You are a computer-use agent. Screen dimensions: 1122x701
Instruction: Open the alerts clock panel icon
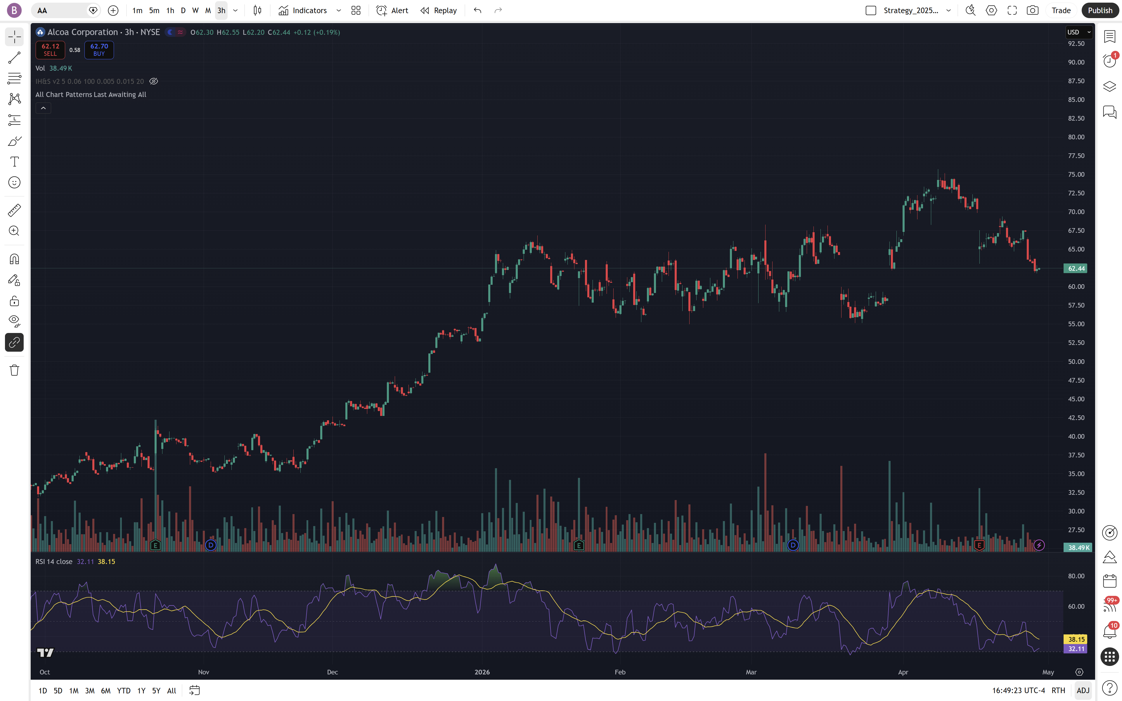tap(1109, 61)
